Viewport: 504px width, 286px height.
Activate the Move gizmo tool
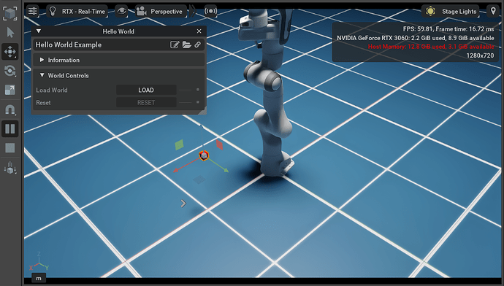[10, 51]
